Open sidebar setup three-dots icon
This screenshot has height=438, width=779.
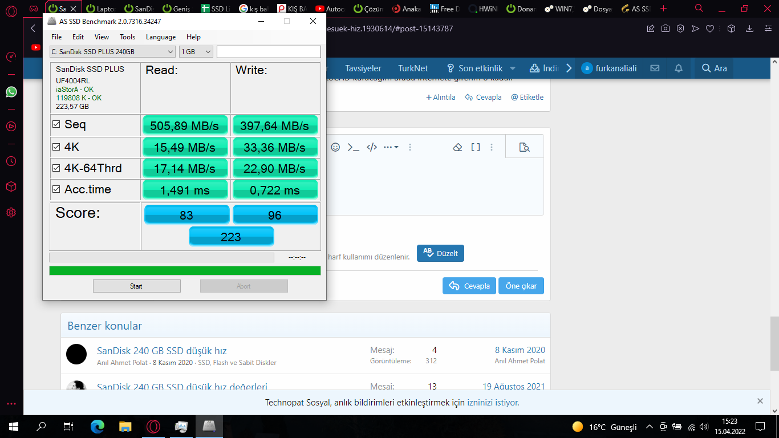pos(11,404)
